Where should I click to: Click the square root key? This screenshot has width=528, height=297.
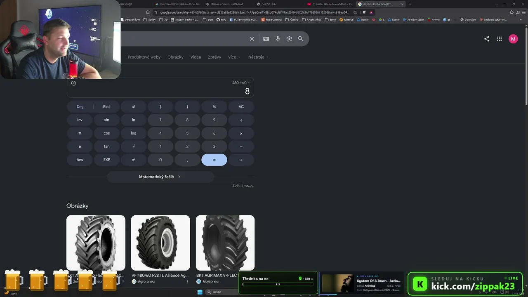(x=134, y=146)
